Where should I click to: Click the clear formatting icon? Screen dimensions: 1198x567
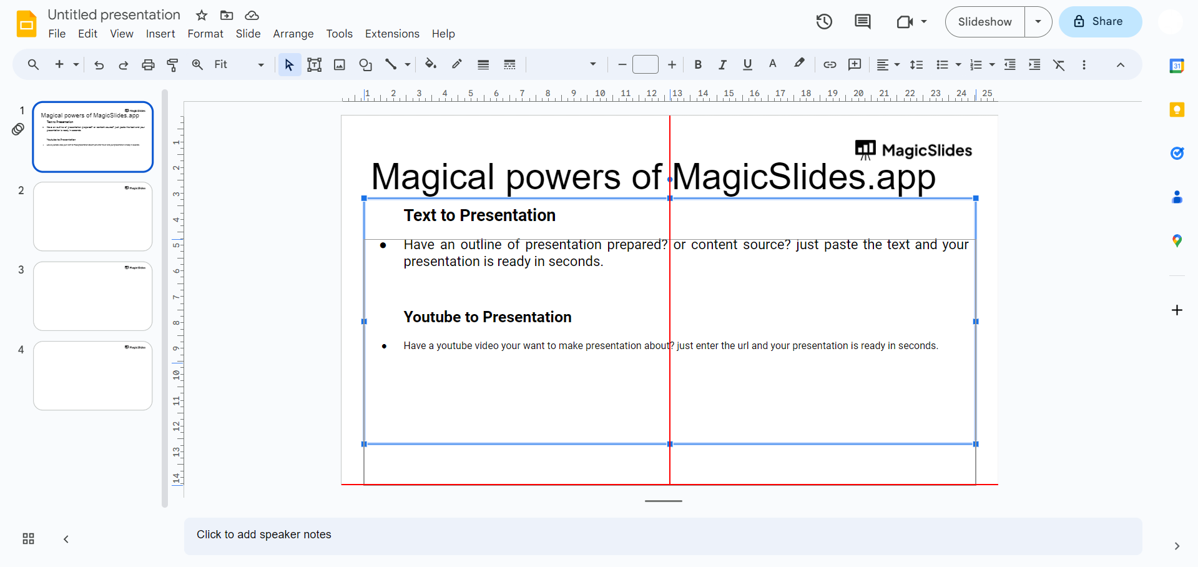point(1059,64)
